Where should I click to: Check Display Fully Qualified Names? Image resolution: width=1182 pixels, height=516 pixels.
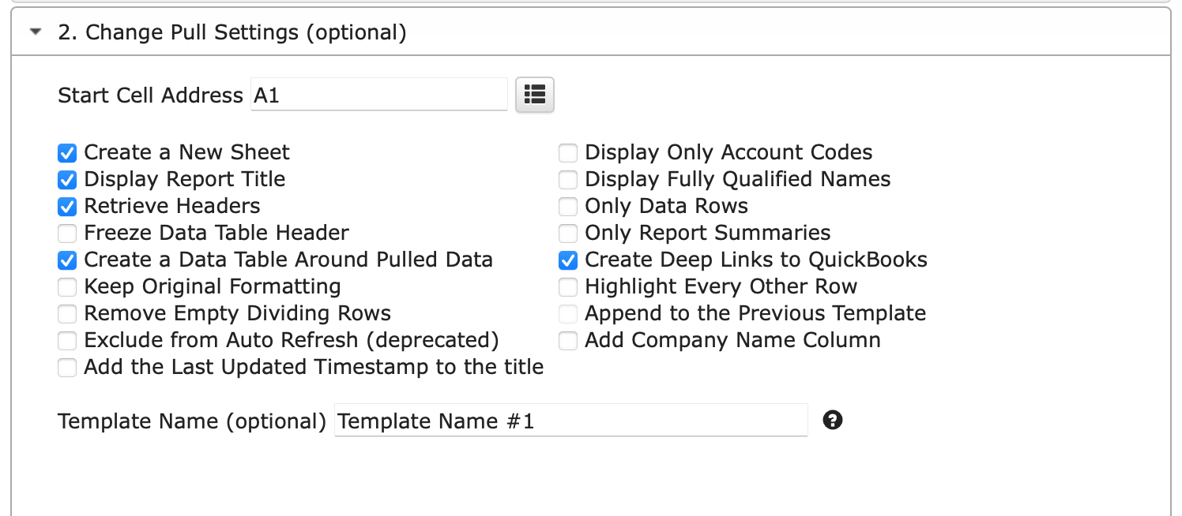[568, 179]
